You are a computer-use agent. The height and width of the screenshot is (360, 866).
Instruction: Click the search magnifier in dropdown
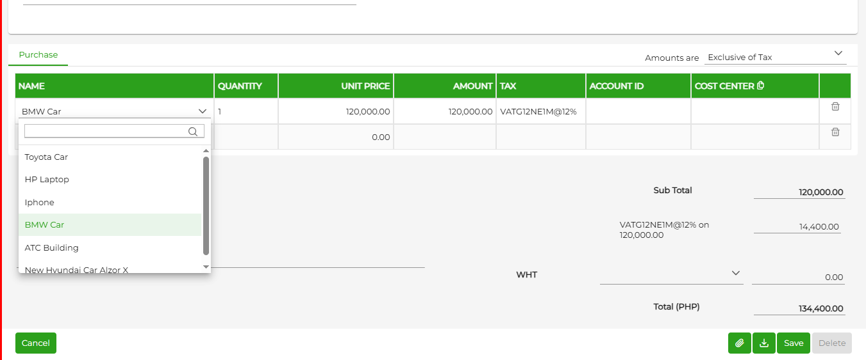pos(193,131)
